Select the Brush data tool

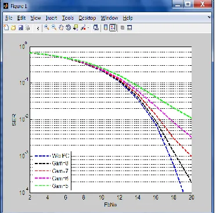[x=83, y=28]
